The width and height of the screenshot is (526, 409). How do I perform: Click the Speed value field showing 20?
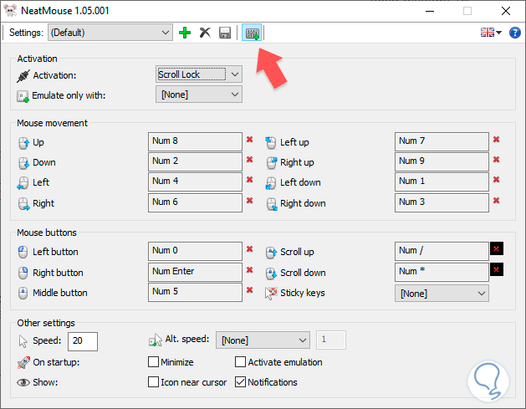[x=83, y=341]
